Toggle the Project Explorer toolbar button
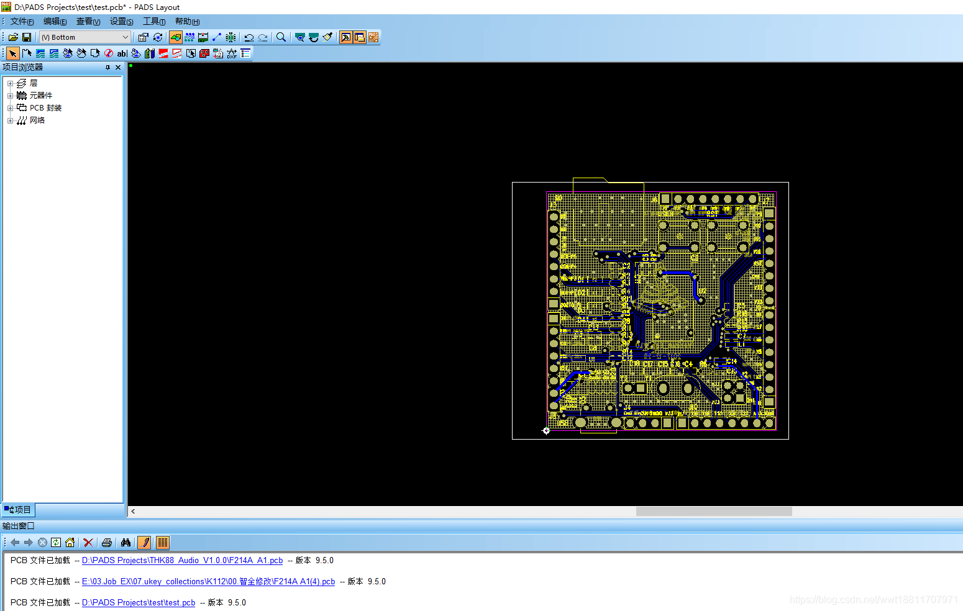Image resolution: width=963 pixels, height=611 pixels. (x=346, y=37)
